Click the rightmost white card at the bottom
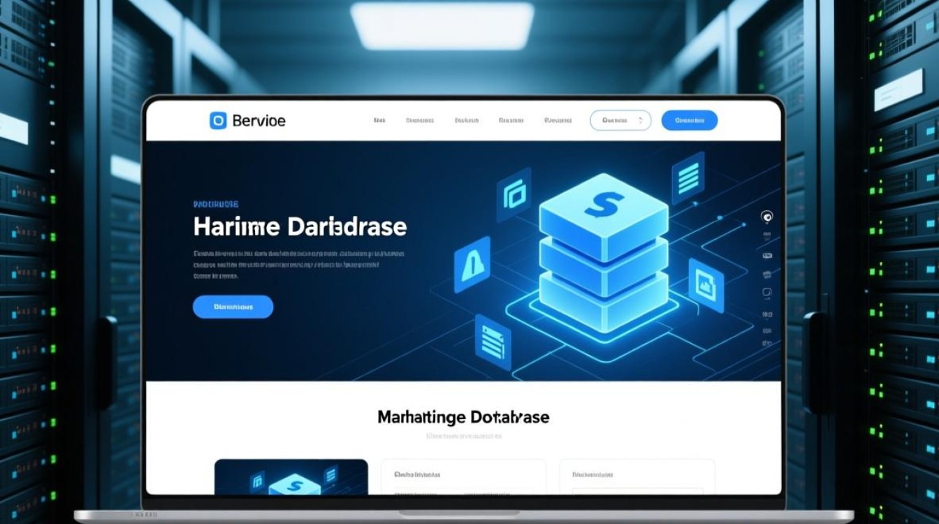 click(x=636, y=476)
